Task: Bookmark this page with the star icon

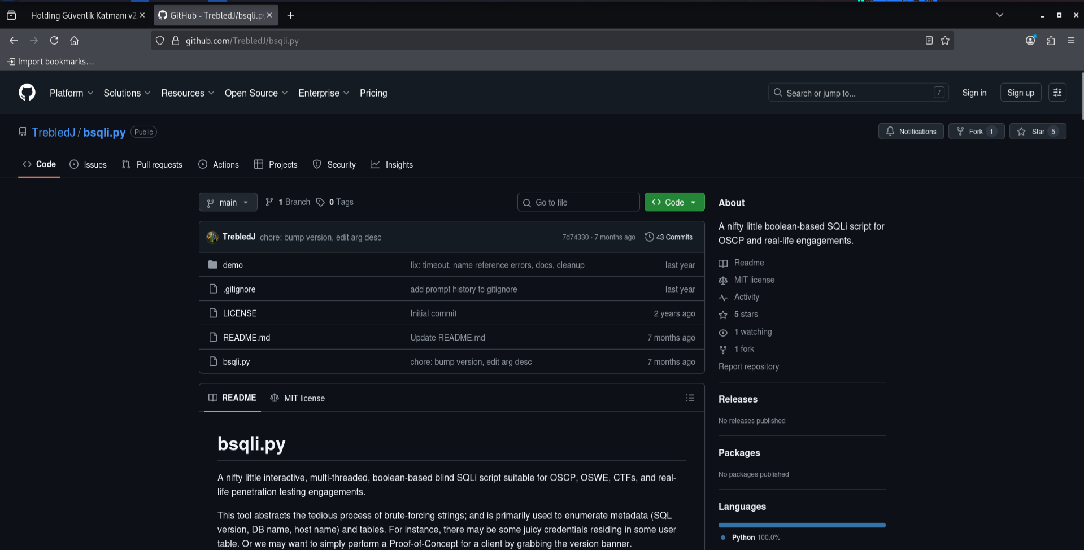Action: [945, 41]
